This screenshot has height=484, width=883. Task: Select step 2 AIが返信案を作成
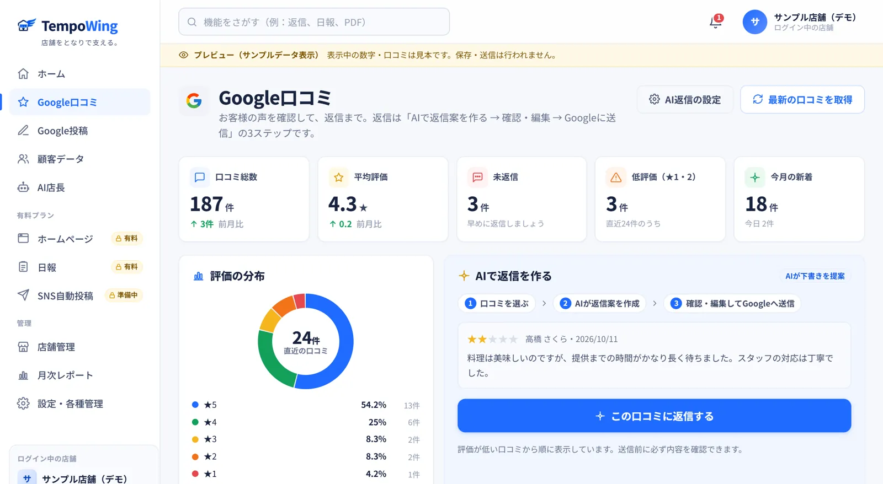pyautogui.click(x=599, y=304)
